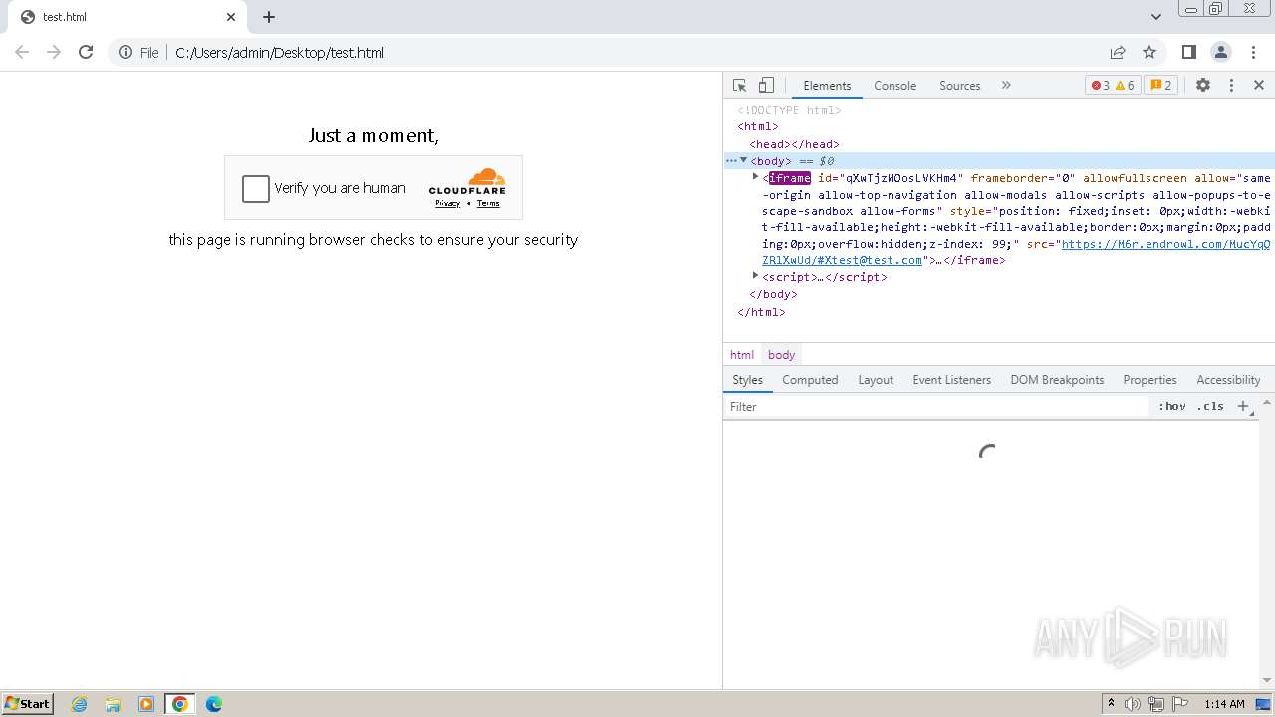Switch to Elements panel tab
1275x717 pixels.
827,86
